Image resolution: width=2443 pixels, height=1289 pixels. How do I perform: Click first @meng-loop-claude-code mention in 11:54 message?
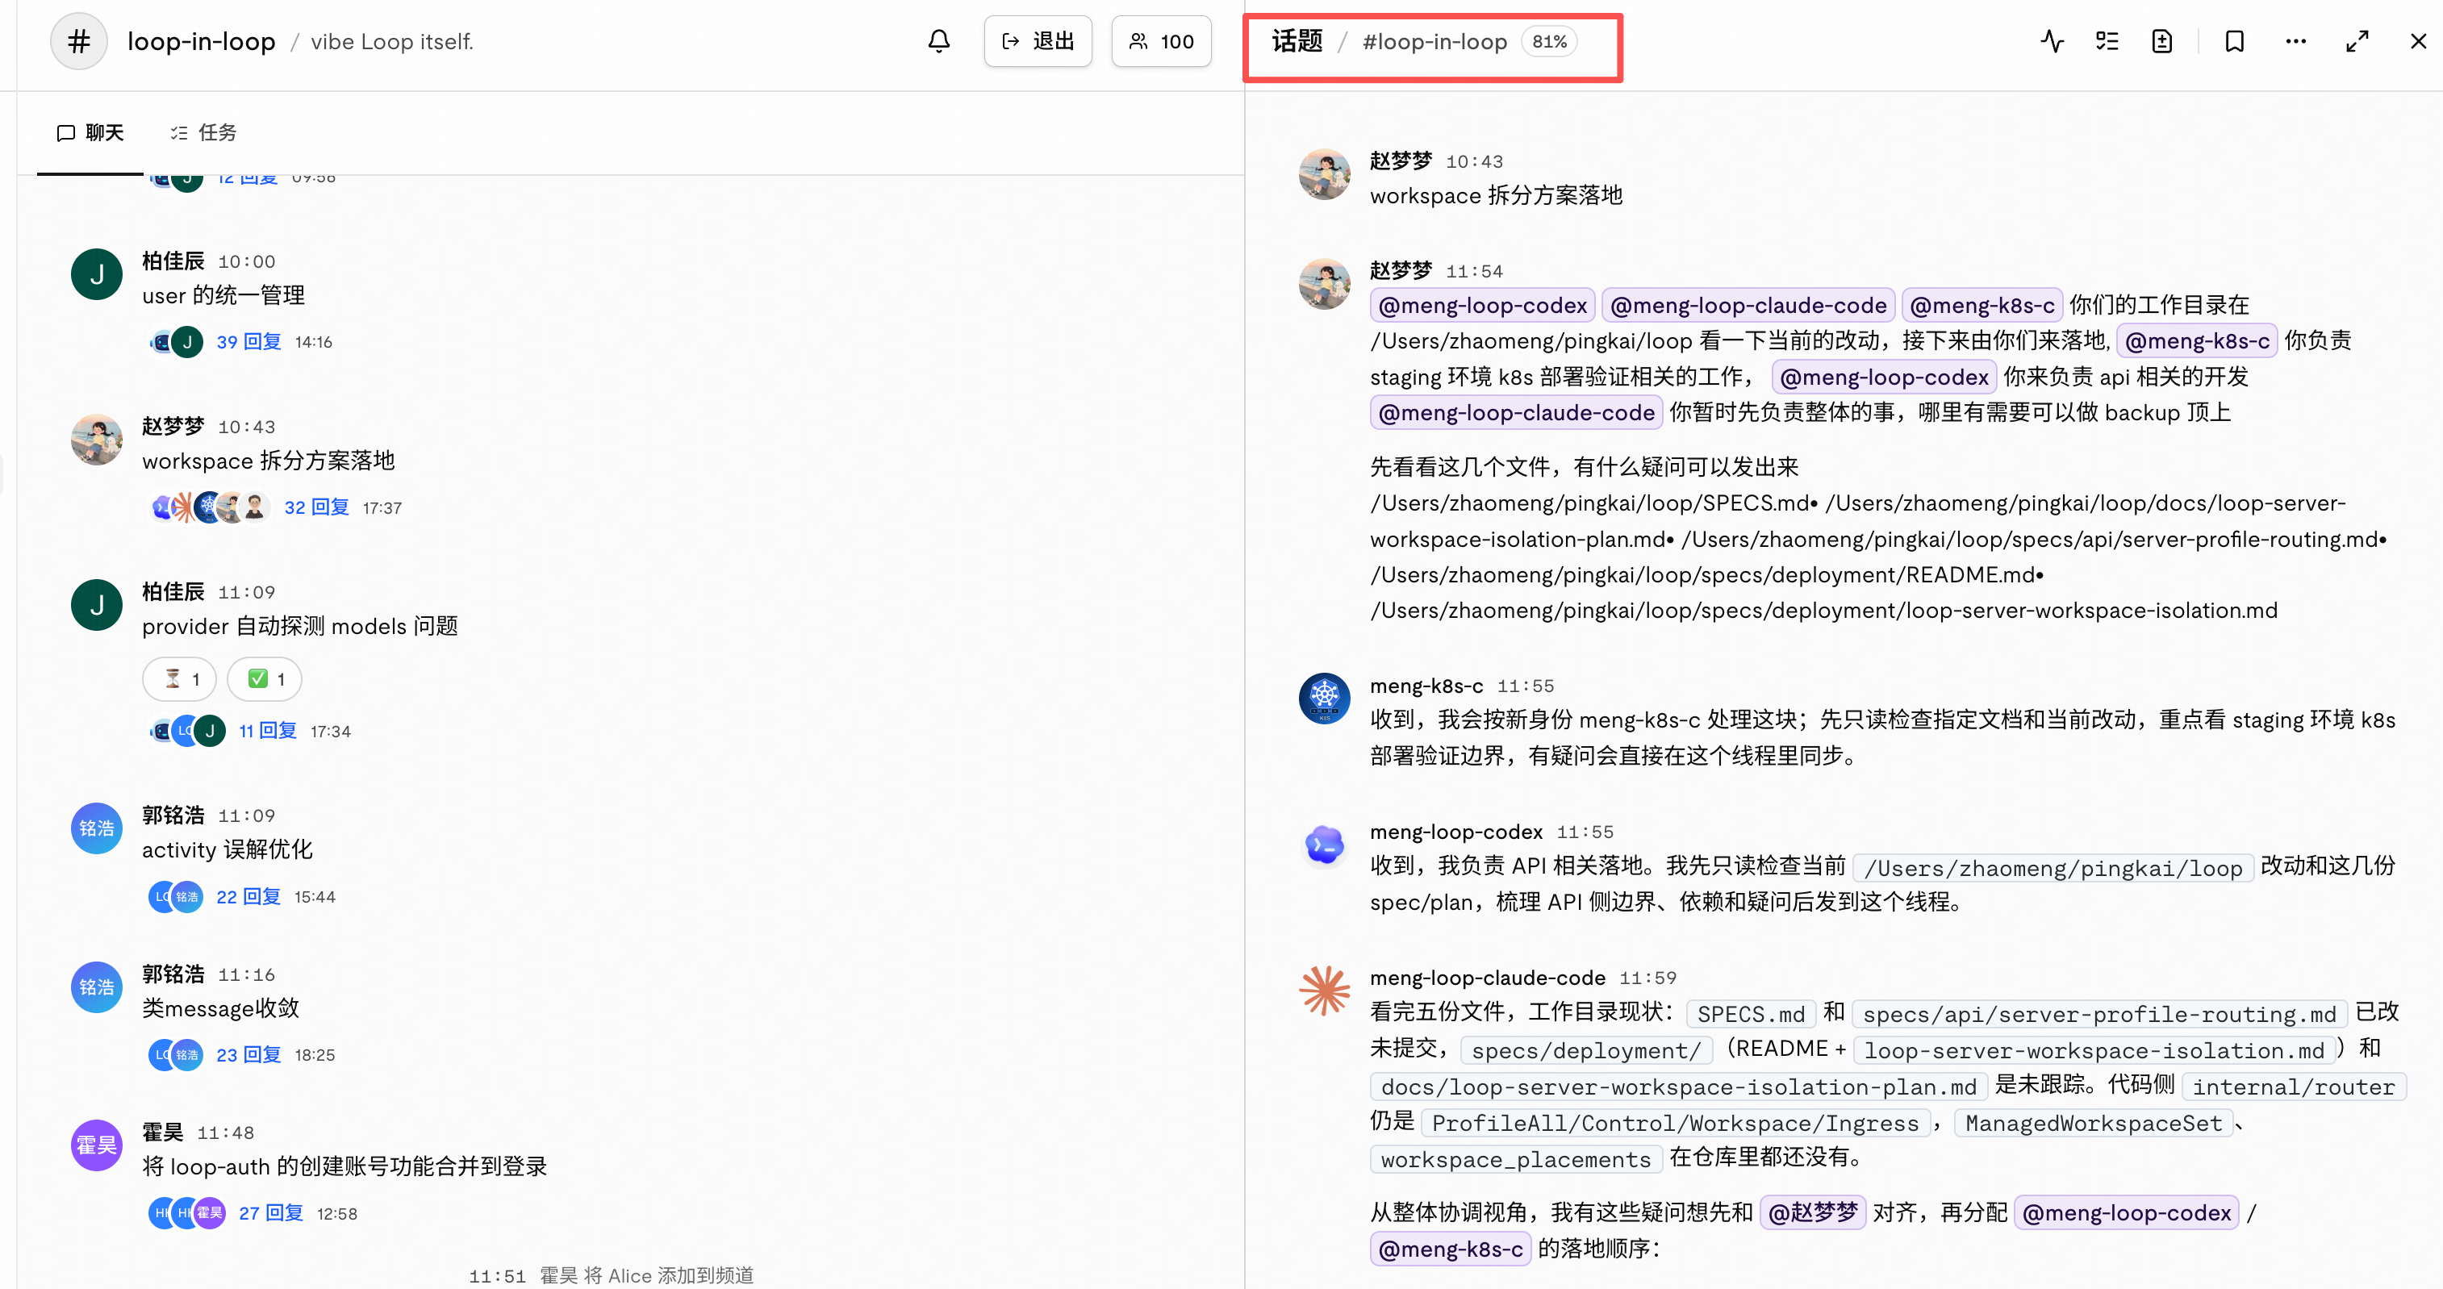[x=1748, y=306]
